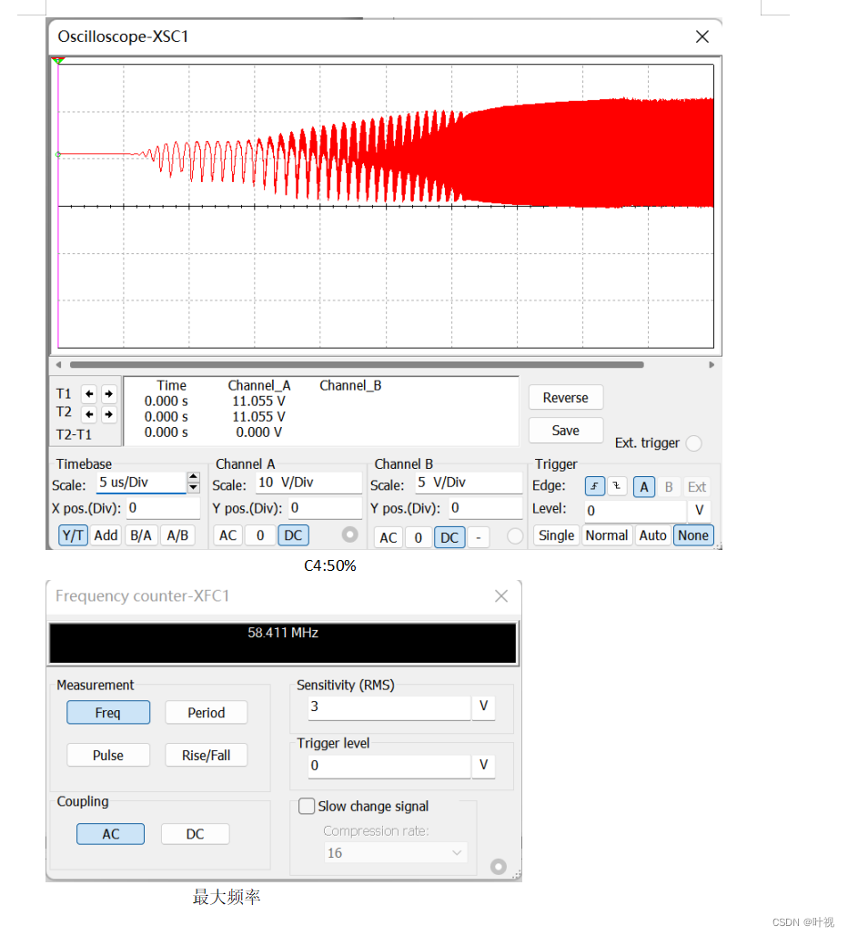848x936 pixels.
Task: Select rising edge trigger icon
Action: (594, 486)
